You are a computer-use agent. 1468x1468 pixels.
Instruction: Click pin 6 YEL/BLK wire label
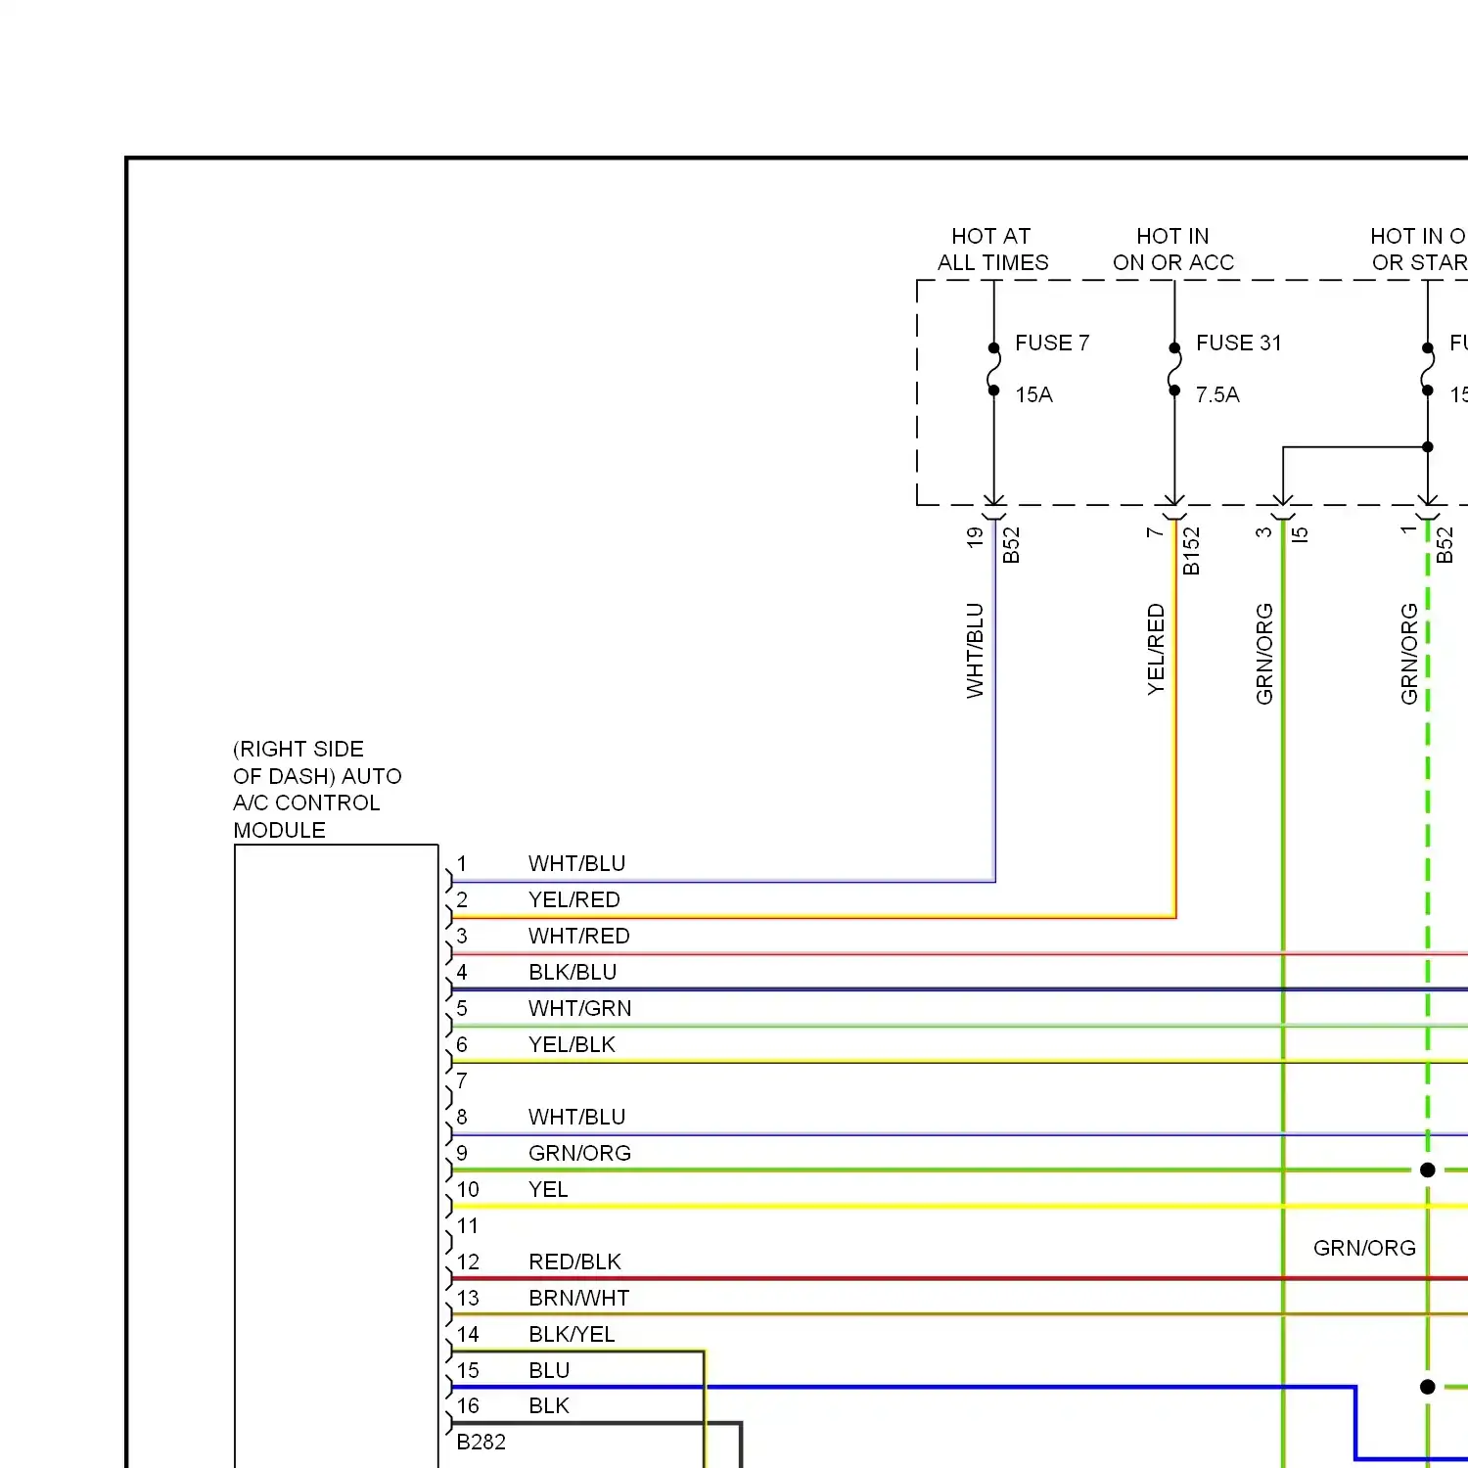click(x=572, y=1045)
